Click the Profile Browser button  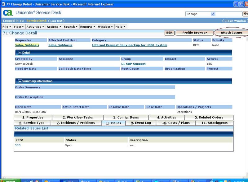click(195, 33)
